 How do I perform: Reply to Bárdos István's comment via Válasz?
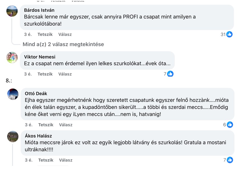(x=65, y=34)
